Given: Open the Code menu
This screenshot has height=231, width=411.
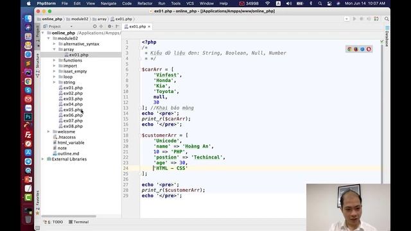Looking at the screenshot, I should pos(127,3).
